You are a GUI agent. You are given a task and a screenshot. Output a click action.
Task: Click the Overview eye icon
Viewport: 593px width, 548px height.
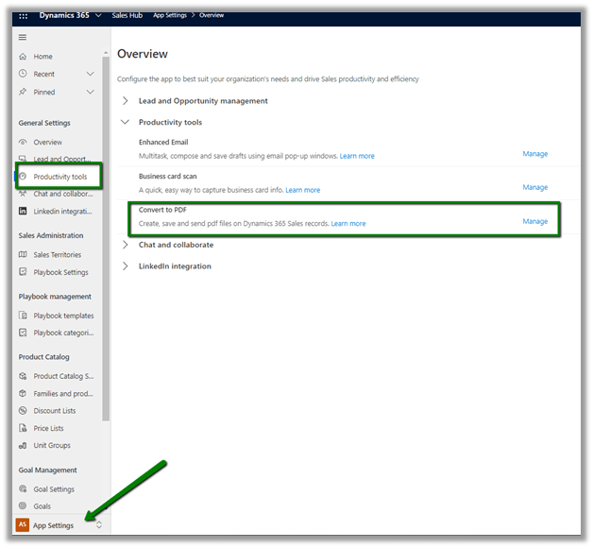(x=23, y=143)
